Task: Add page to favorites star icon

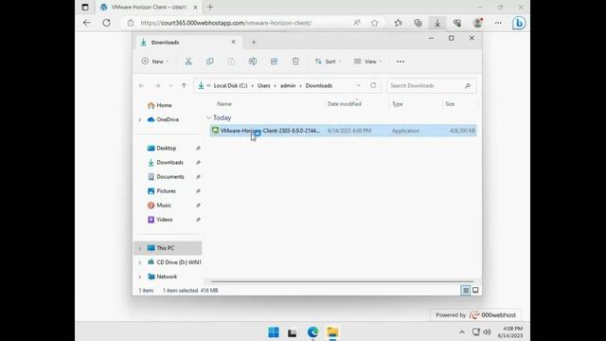Action: pyautogui.click(x=375, y=23)
